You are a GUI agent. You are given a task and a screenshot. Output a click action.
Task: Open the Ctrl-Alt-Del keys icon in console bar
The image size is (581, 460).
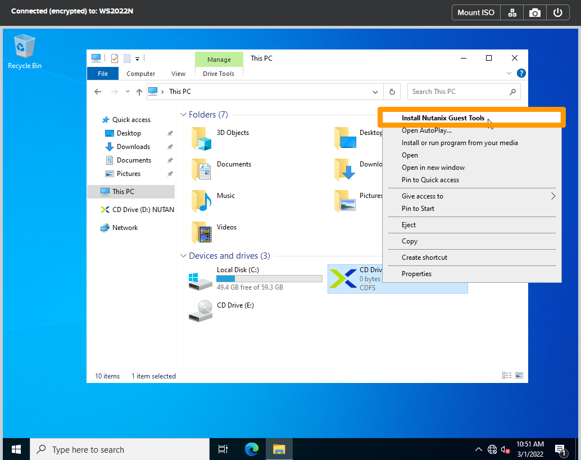coord(512,12)
